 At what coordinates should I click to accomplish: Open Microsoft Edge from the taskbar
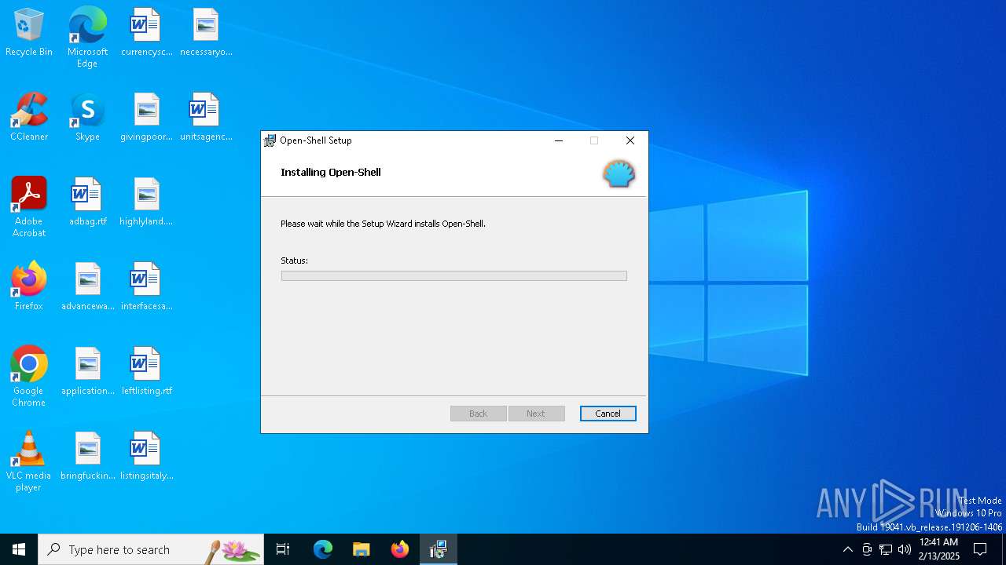323,549
